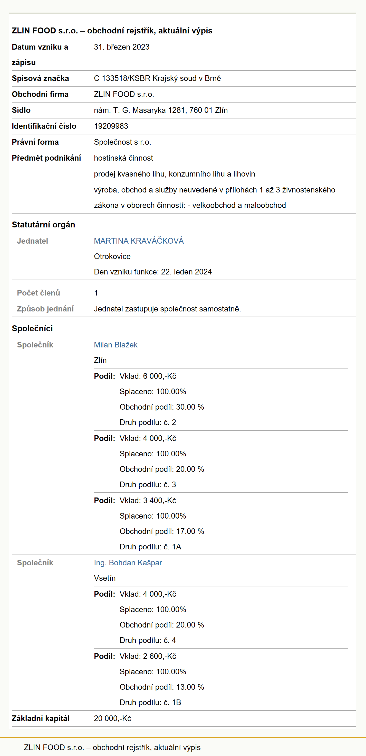
Task: Click the Společníci section heading
Action: point(32,329)
